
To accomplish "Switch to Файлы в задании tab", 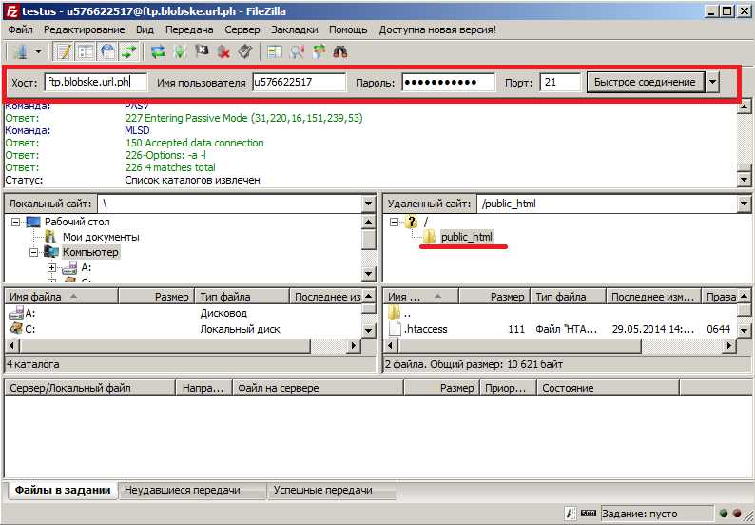I will coord(62,491).
